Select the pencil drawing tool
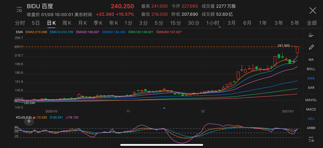Image resolution: width=323 pixels, height=148 pixels. 311,47
